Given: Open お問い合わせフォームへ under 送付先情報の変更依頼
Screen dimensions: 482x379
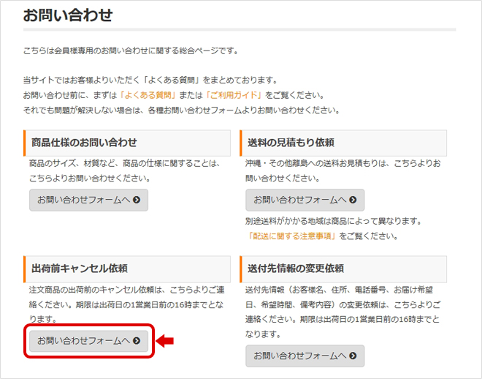Looking at the screenshot, I should (x=305, y=356).
